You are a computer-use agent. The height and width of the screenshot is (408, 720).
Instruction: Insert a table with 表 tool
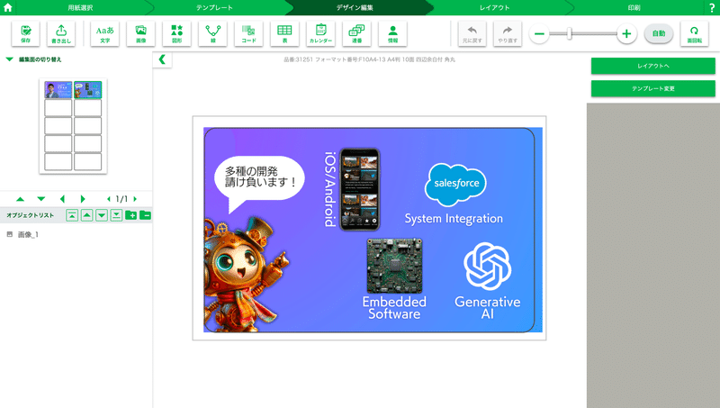tap(284, 33)
